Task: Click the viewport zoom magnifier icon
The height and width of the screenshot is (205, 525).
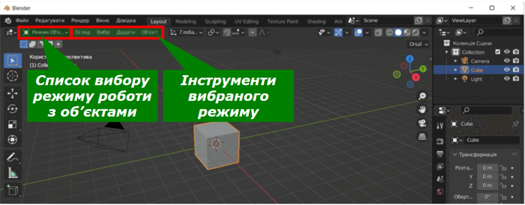Action: (423, 96)
